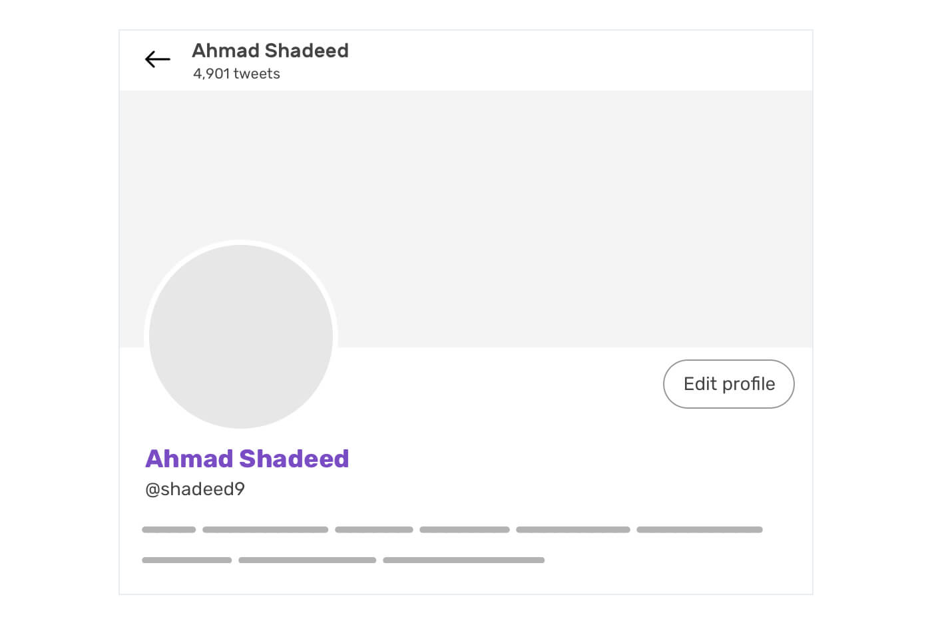Click the circular profile avatar placeholder
This screenshot has height=631, width=932.
coord(241,337)
